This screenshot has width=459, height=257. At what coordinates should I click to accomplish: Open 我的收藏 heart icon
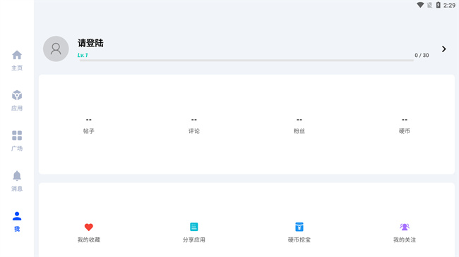point(89,227)
